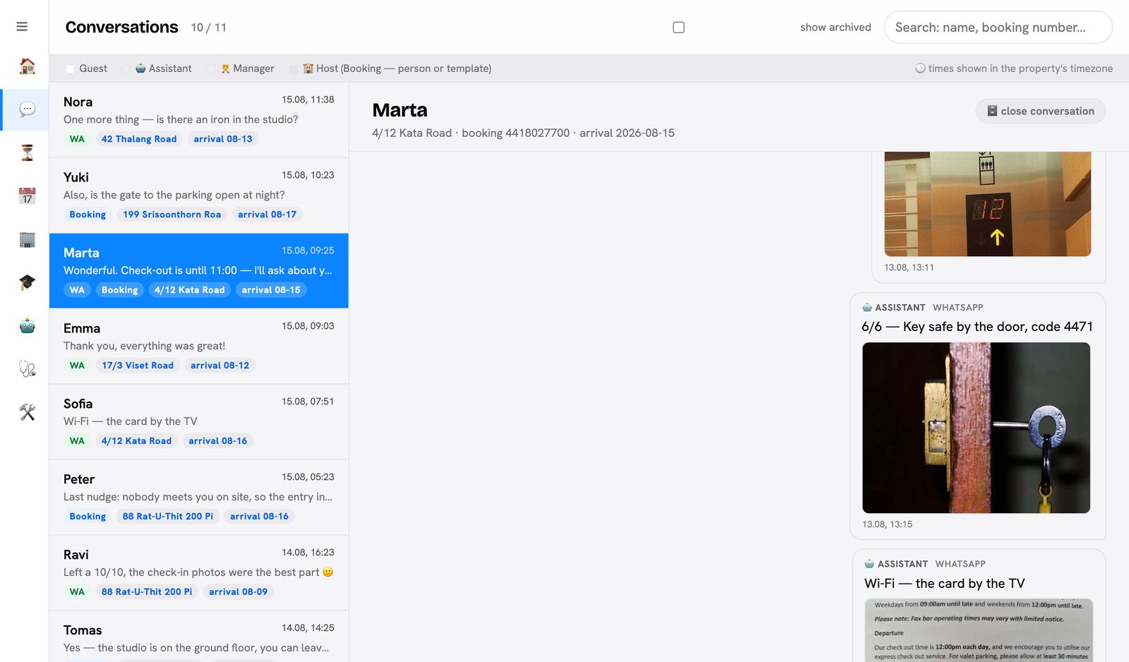Click the arrival 08-09 tag on Ravi
Screen dimensions: 1129x662
(x=238, y=592)
